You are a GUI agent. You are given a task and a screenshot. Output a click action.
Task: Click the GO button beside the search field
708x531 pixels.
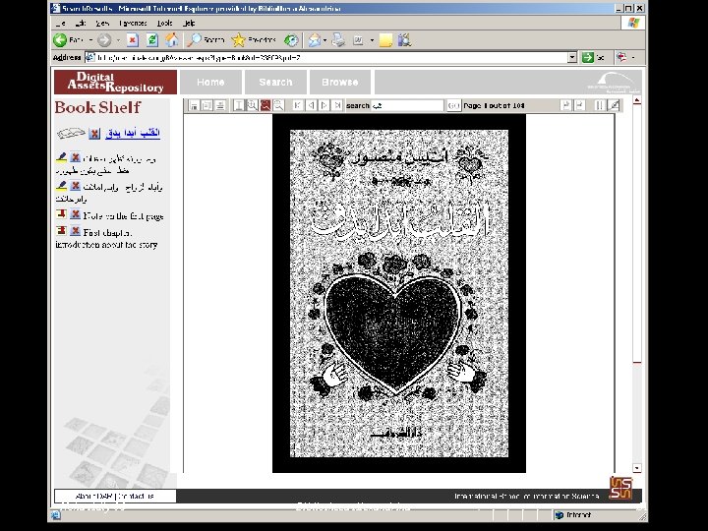pos(453,105)
